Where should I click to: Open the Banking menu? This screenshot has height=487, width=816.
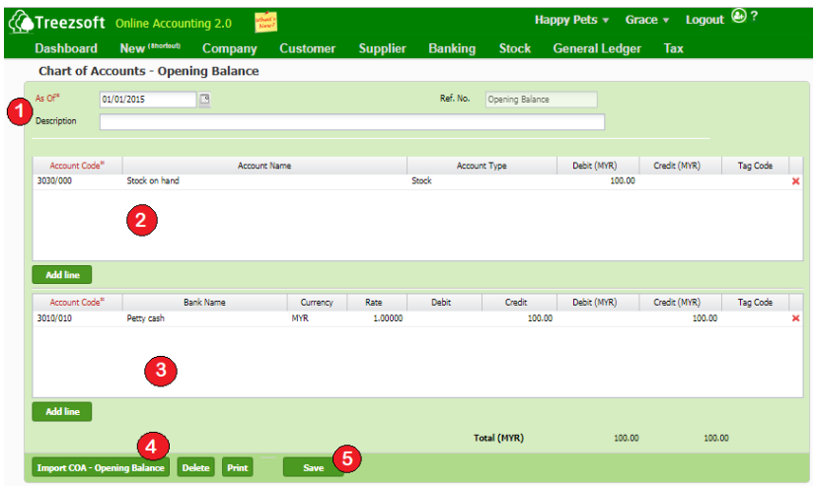[x=451, y=48]
